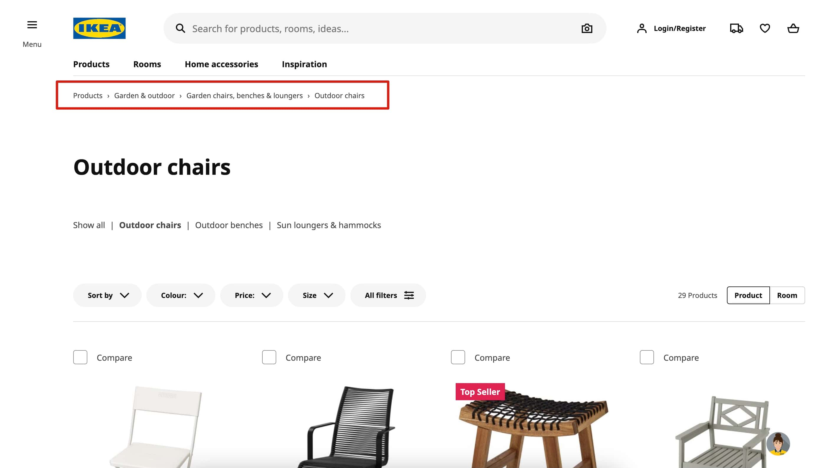Image resolution: width=837 pixels, height=468 pixels.
Task: Select the Products menu item
Action: click(x=91, y=64)
